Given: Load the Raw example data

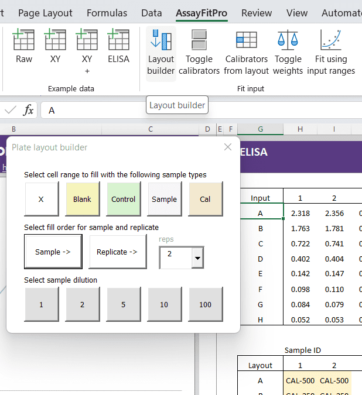Looking at the screenshot, I should [24, 46].
